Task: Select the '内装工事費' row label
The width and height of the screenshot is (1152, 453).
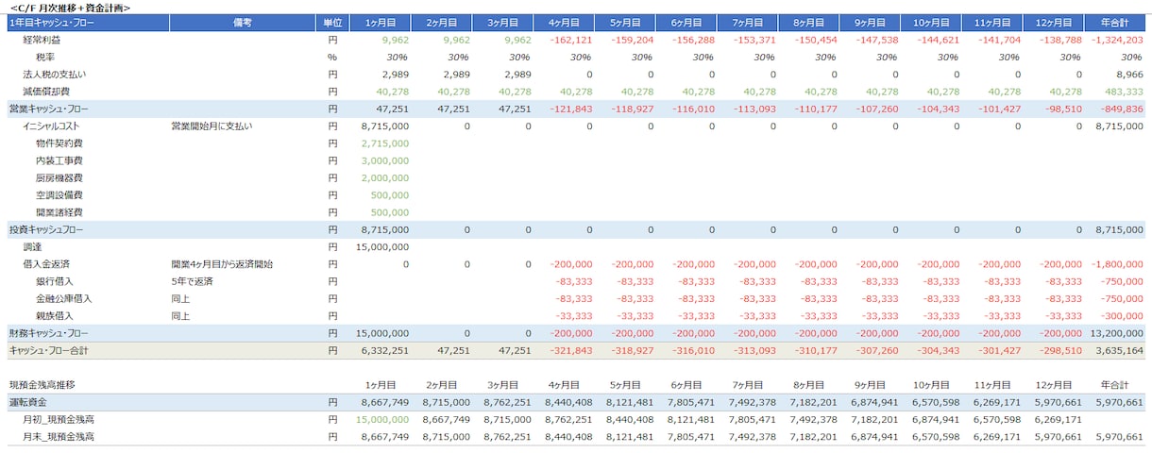Action: pyautogui.click(x=59, y=160)
